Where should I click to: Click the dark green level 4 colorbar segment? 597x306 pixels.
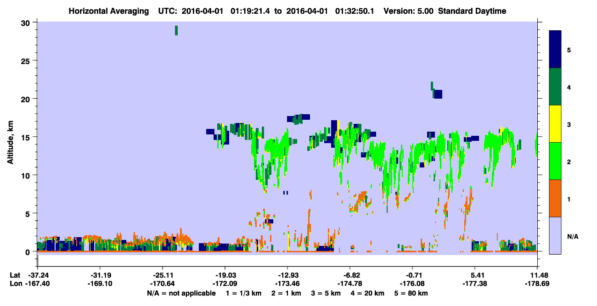(x=555, y=87)
